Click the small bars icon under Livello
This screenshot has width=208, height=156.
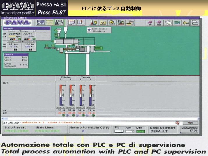pos(16,49)
